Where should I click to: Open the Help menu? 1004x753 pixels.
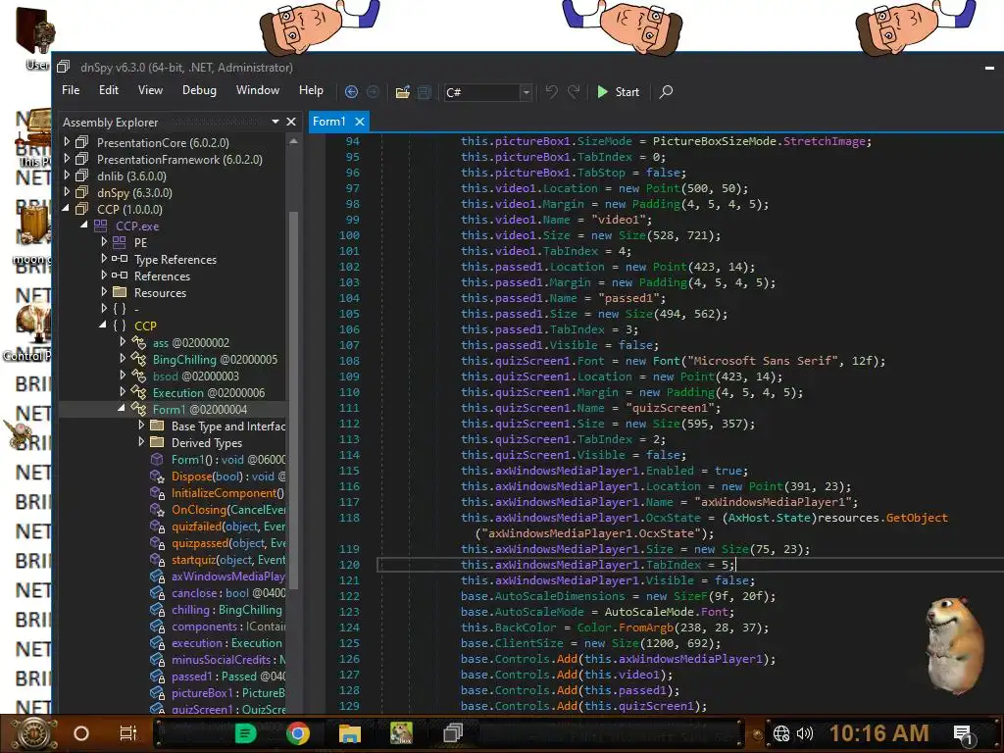pyautogui.click(x=311, y=90)
